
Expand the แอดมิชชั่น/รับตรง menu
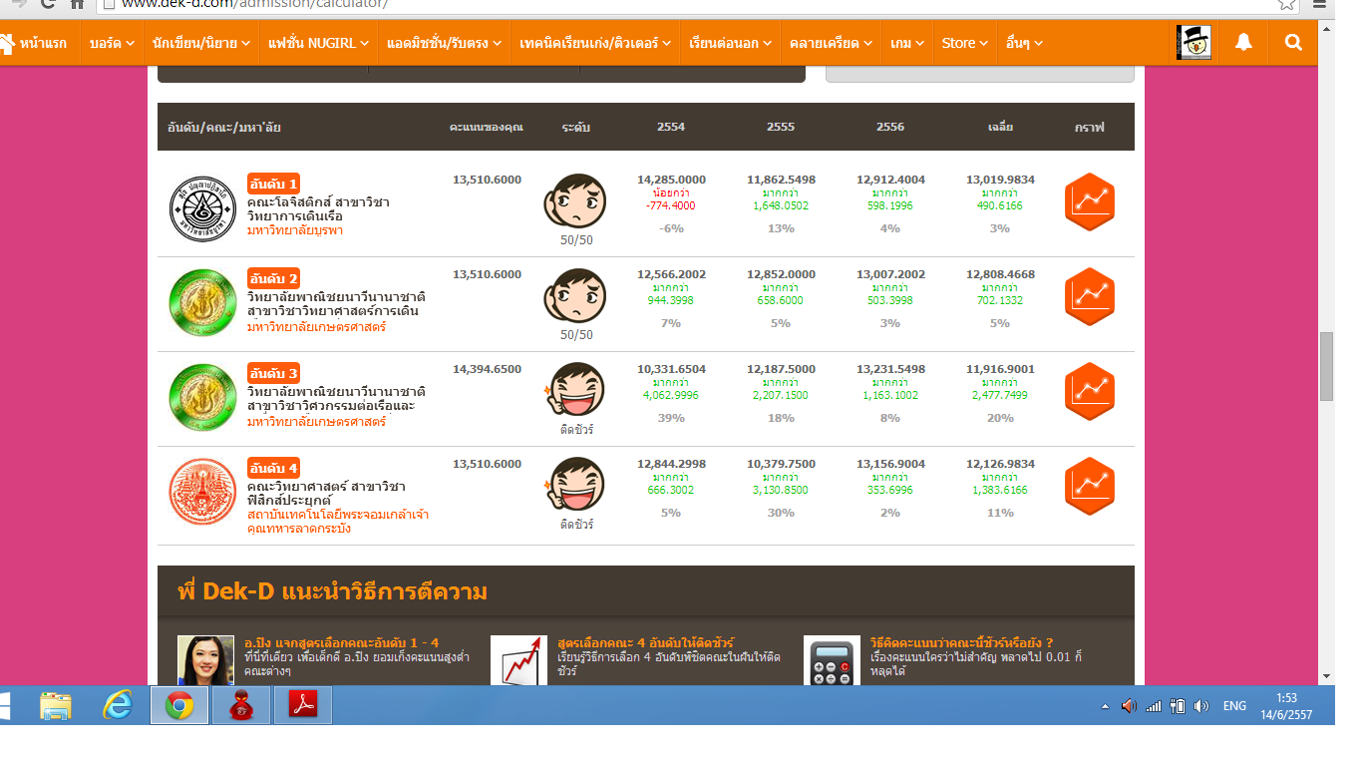(445, 43)
